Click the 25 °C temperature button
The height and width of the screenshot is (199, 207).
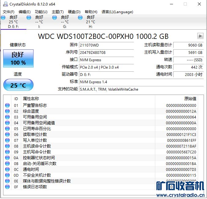tap(18, 85)
